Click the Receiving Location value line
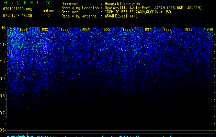The width and height of the screenshot is (216, 137). 153,8
